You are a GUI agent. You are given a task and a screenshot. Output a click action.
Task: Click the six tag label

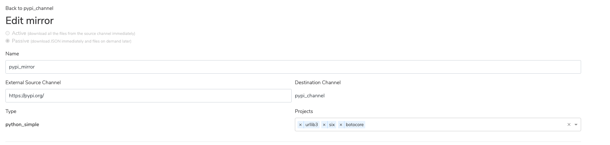click(x=332, y=125)
